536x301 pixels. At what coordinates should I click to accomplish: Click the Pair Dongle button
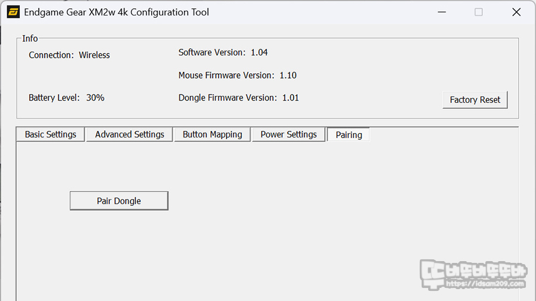119,200
